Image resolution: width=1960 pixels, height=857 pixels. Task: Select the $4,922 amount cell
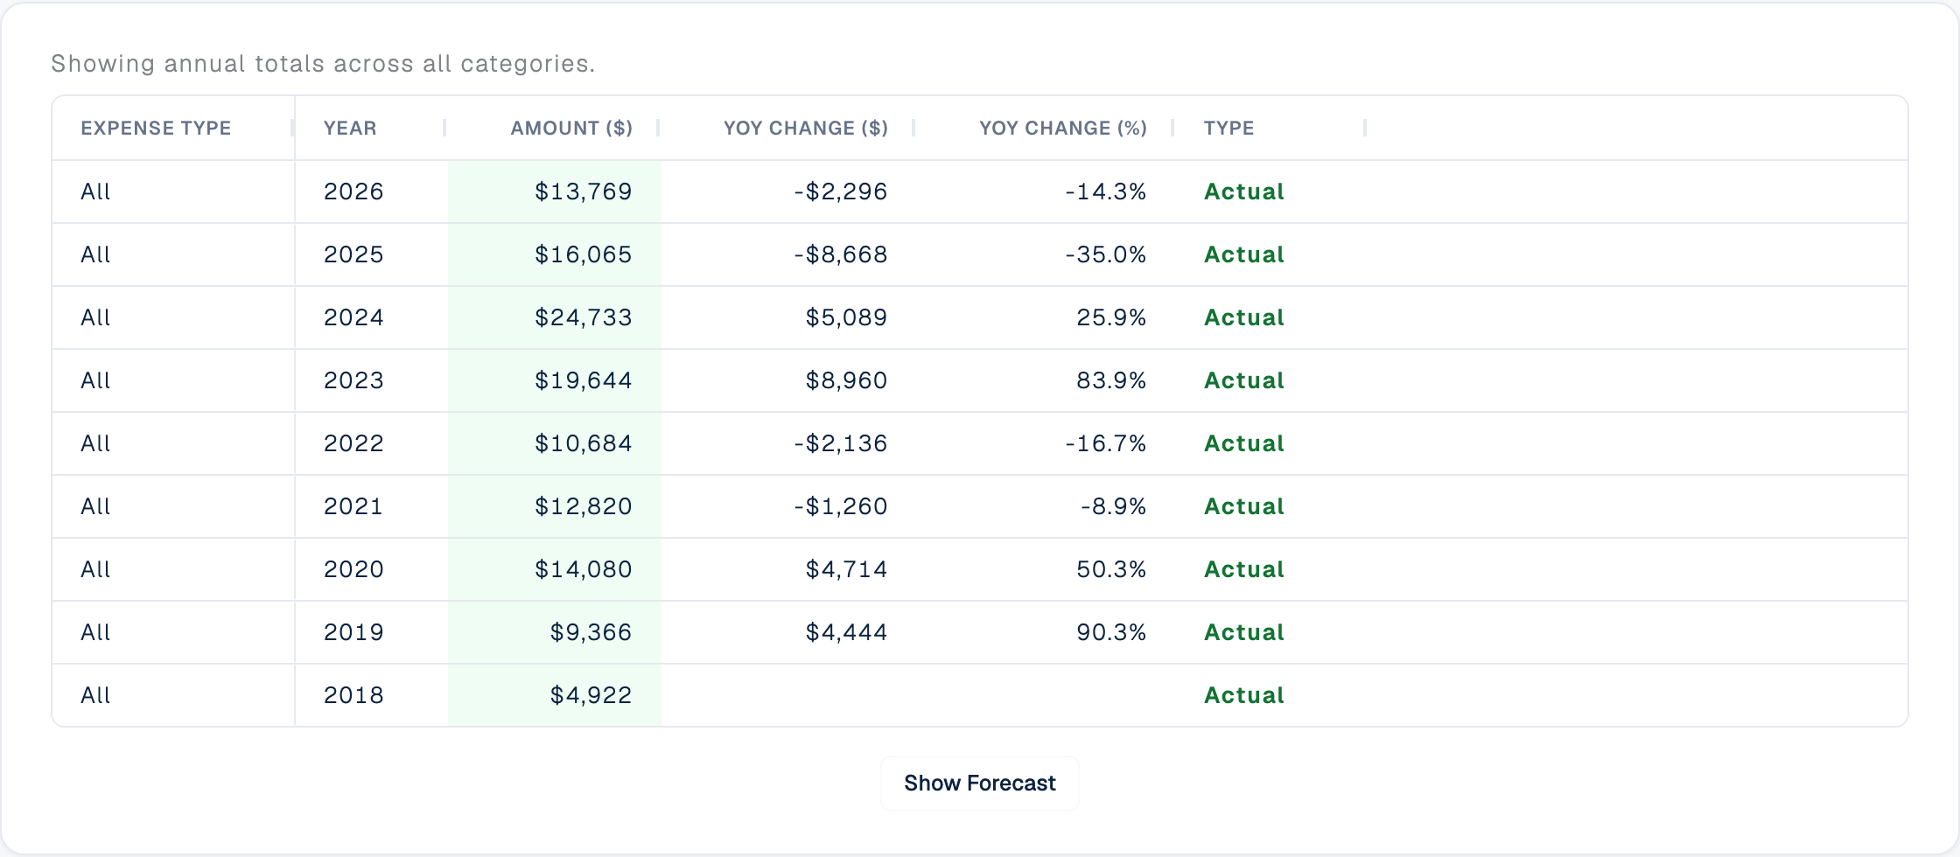[555, 695]
